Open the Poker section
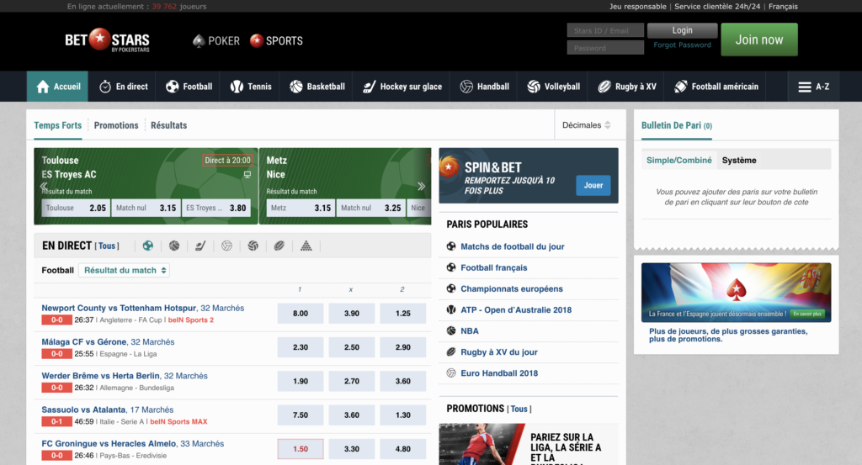862x465 pixels. 216,40
